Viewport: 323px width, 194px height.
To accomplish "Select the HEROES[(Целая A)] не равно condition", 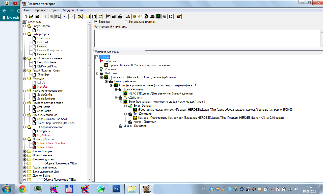I will 161,93.
